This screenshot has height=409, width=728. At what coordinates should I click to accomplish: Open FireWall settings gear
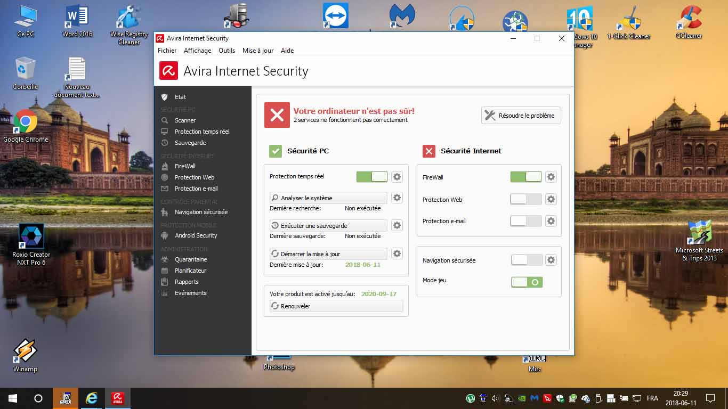(551, 177)
